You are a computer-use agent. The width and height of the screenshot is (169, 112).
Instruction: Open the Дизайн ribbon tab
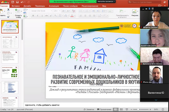pyautogui.click(x=27, y=6)
